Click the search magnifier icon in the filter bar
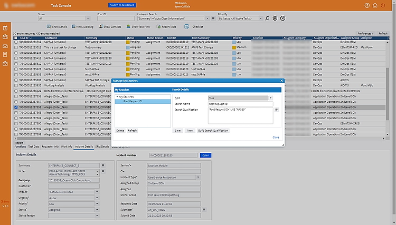396x225 pixels. click(267, 18)
